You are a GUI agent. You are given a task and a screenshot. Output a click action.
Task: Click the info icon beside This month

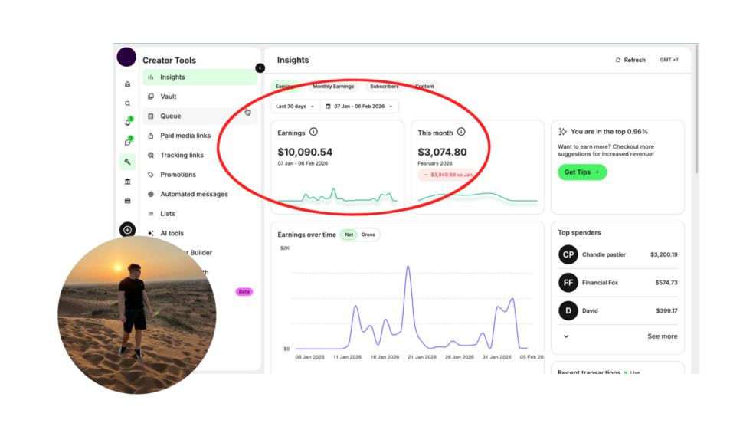[x=461, y=132]
